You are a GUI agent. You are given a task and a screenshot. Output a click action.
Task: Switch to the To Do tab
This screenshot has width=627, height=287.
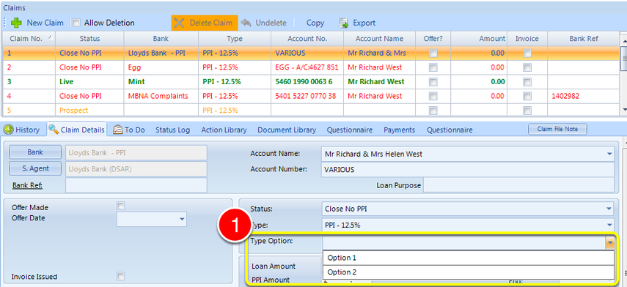point(129,130)
